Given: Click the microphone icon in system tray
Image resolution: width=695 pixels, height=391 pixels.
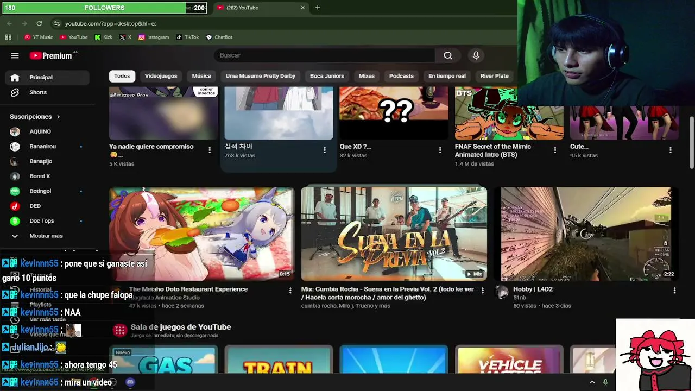Looking at the screenshot, I should point(605,382).
